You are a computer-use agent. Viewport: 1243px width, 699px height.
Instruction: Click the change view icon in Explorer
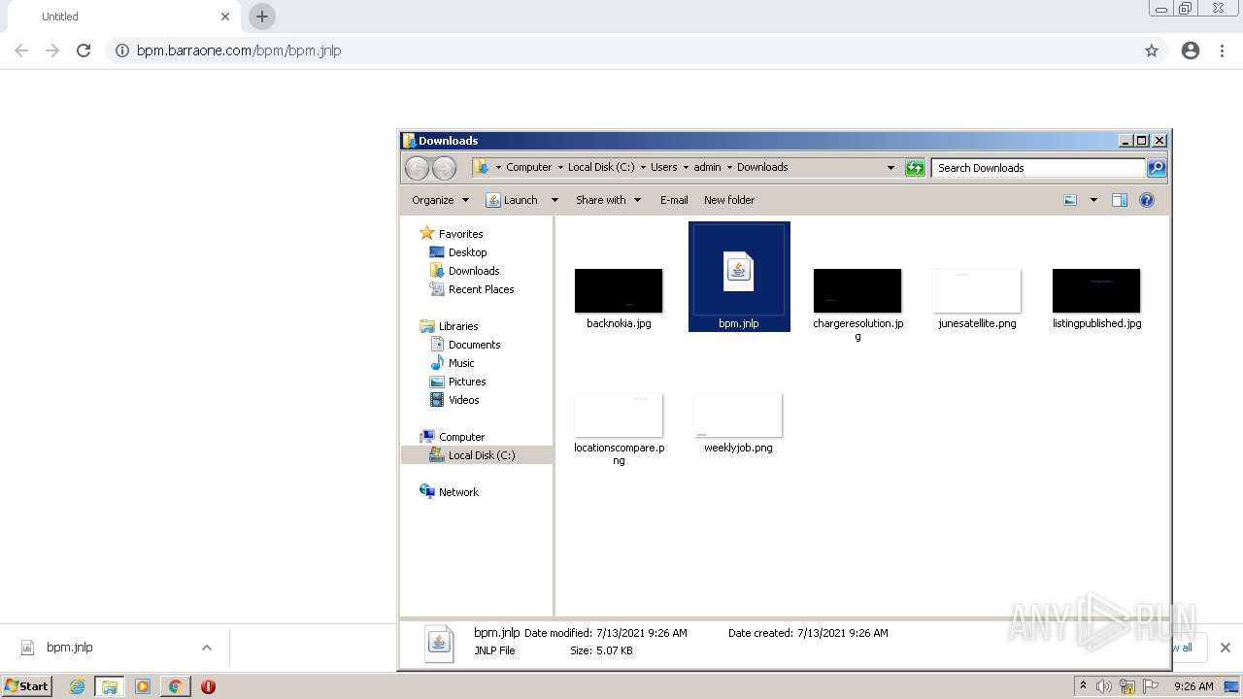(1070, 200)
